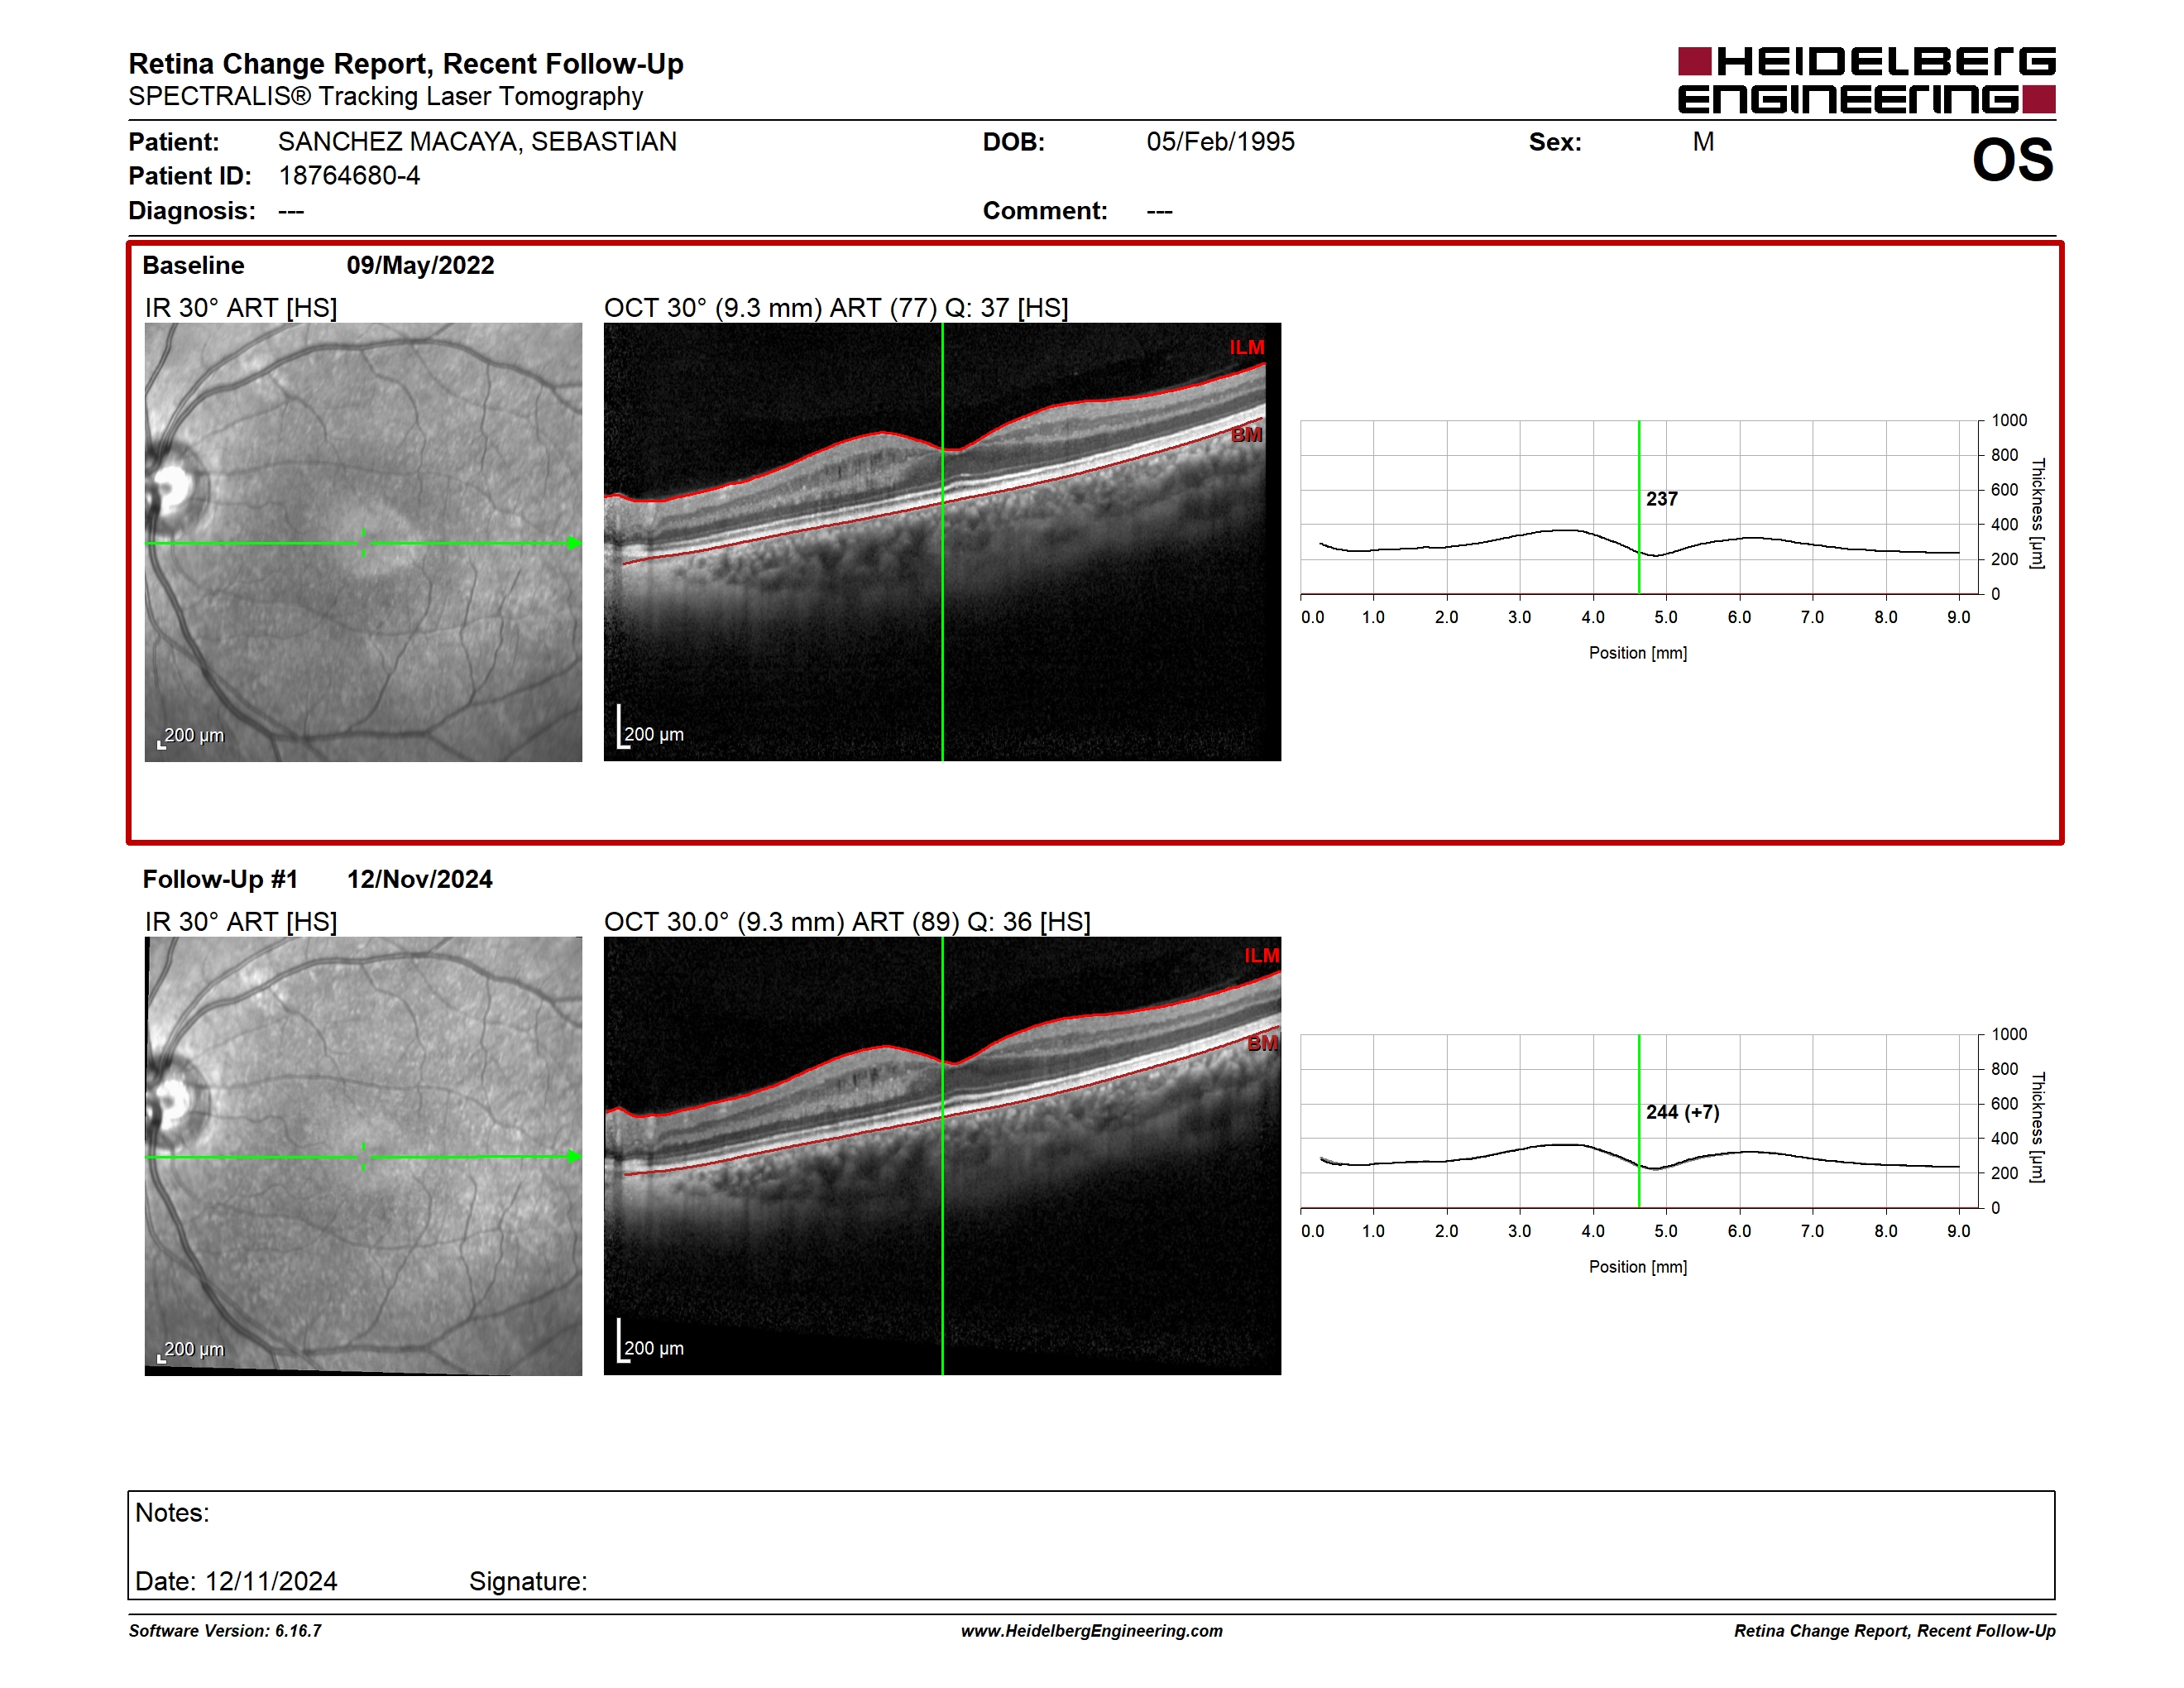Click the 200 µm scale on the baseline IR image

click(x=192, y=736)
